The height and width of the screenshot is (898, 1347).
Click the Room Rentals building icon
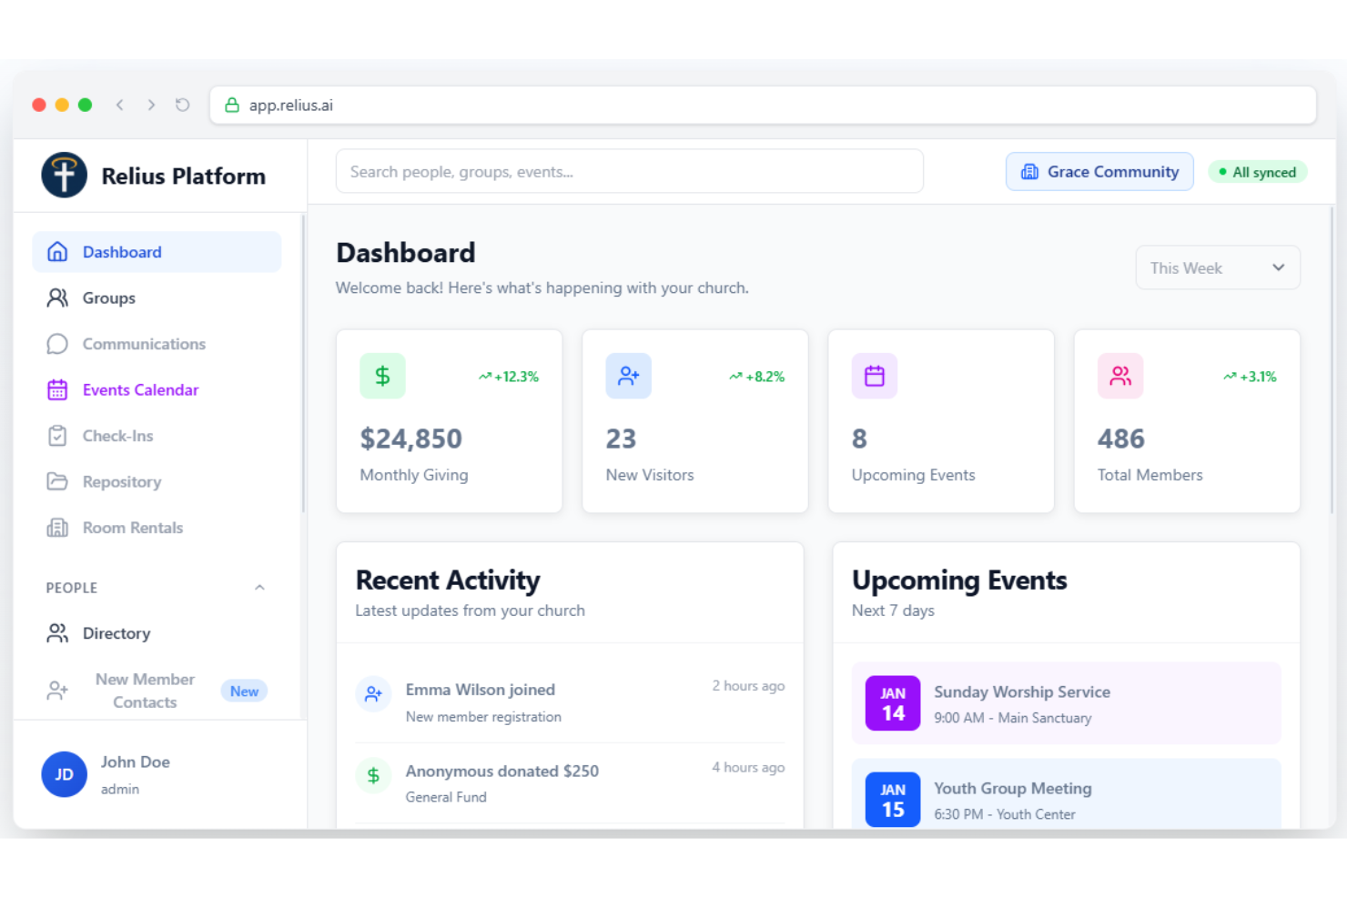pos(57,528)
